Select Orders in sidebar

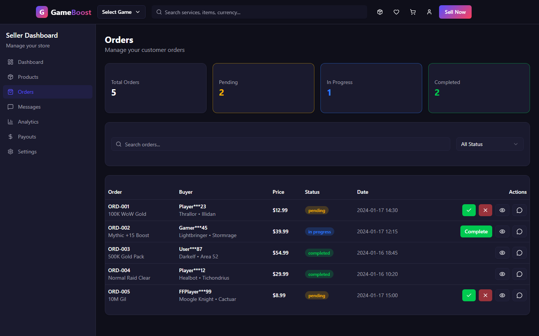[48, 92]
